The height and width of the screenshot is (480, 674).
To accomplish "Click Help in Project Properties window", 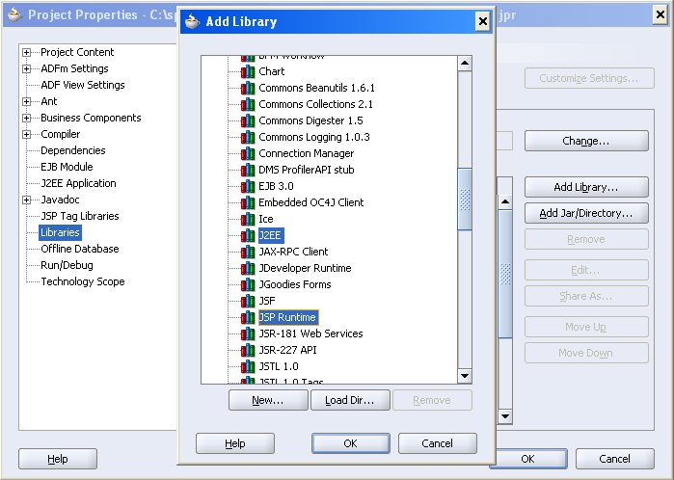I will 58,459.
